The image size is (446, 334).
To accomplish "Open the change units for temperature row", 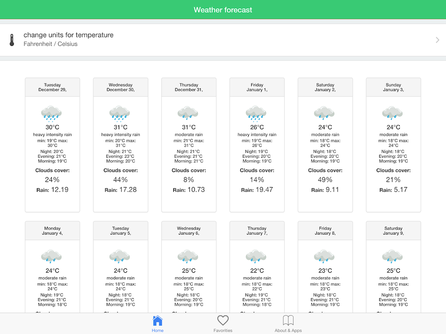I will [223, 40].
